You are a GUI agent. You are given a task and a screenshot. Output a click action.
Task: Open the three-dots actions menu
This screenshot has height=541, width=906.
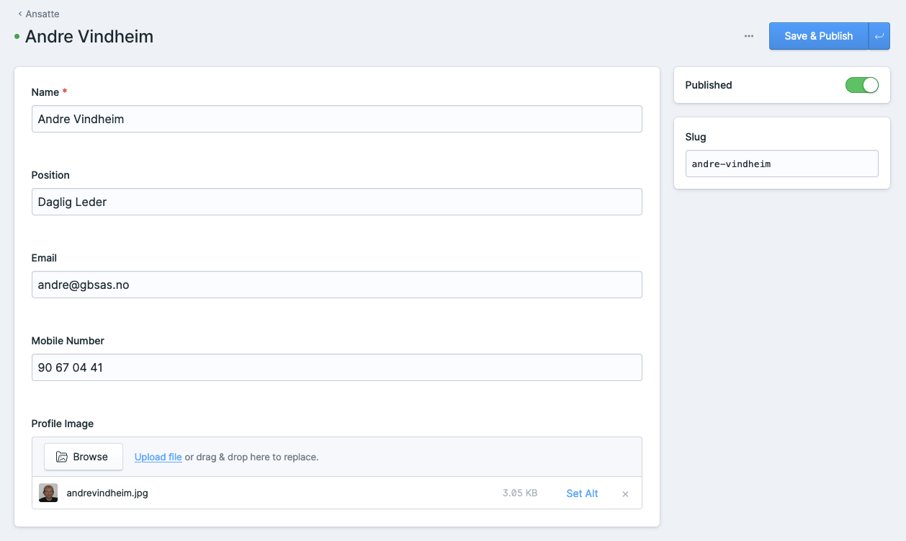pyautogui.click(x=749, y=36)
